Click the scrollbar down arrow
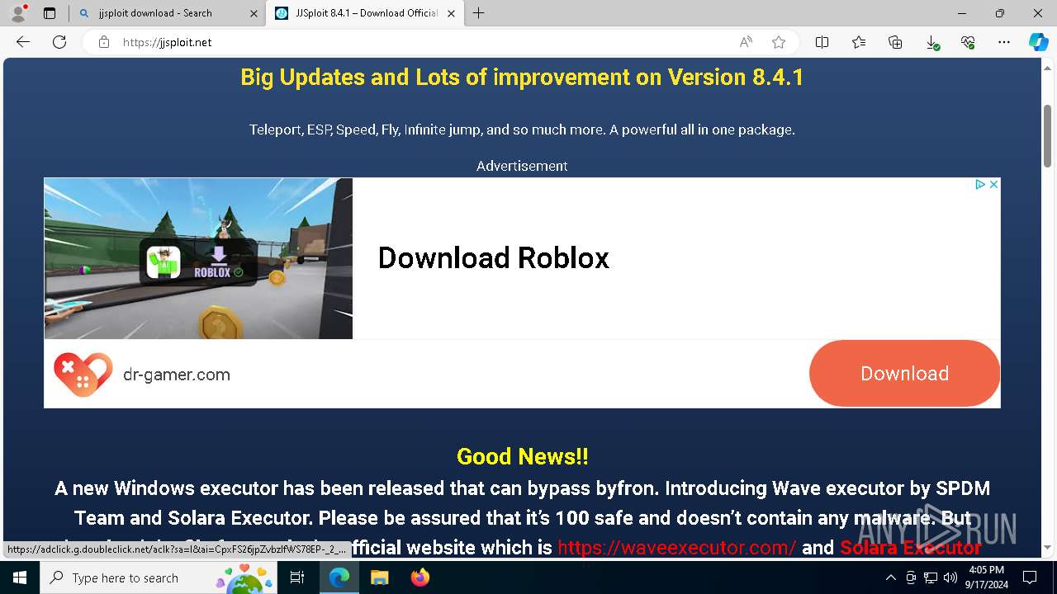The height and width of the screenshot is (594, 1057). [x=1047, y=547]
